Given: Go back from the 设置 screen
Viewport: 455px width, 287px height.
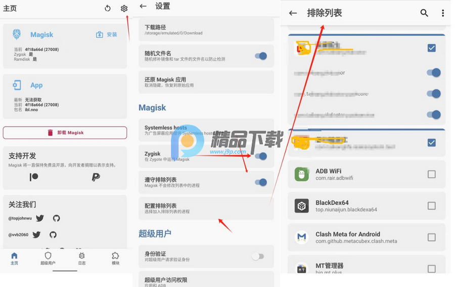Looking at the screenshot, I should [143, 6].
